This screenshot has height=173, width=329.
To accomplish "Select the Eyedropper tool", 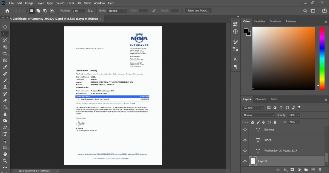I will (5, 67).
